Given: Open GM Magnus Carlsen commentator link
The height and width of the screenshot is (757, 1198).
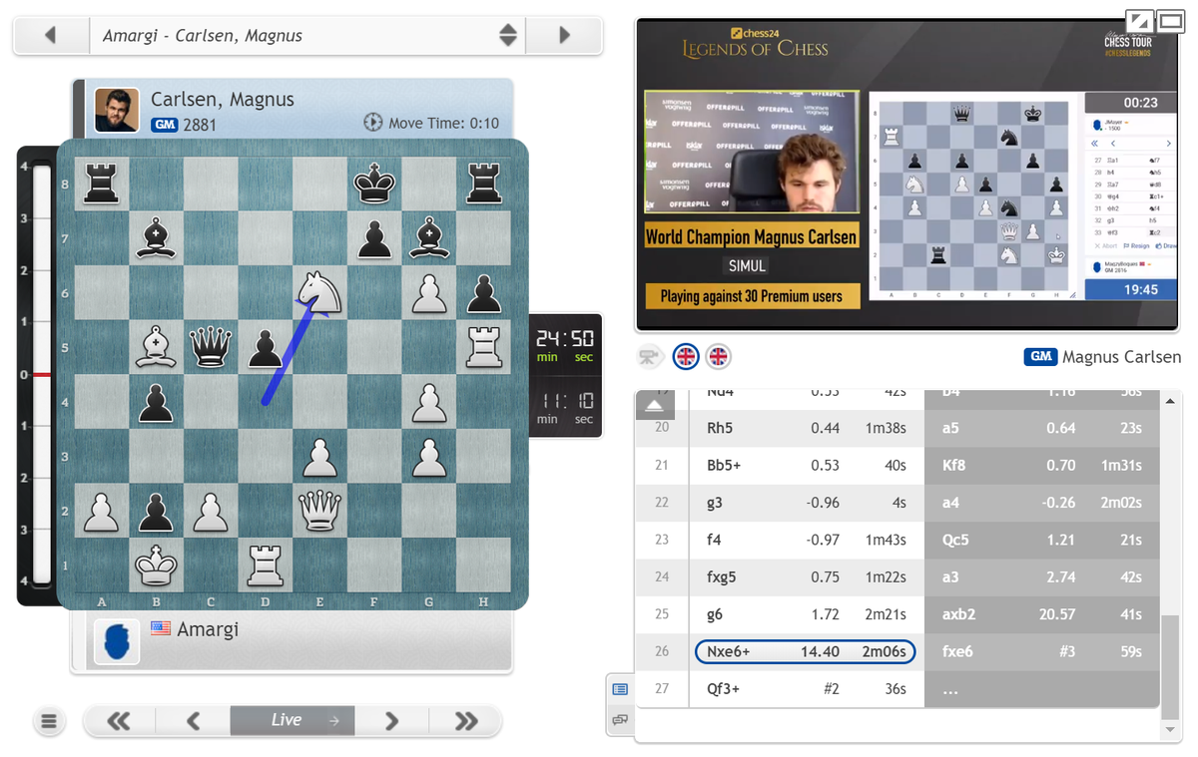Looking at the screenshot, I should tap(1103, 357).
